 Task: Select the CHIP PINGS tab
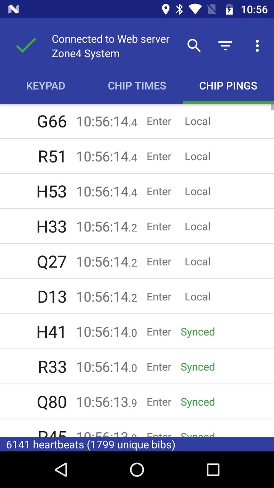click(x=228, y=86)
